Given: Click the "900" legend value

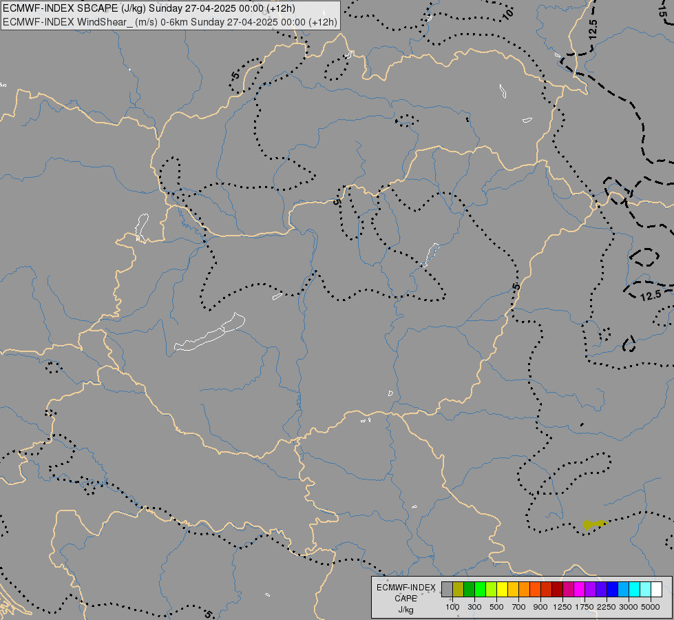Looking at the screenshot, I should pyautogui.click(x=540, y=607).
